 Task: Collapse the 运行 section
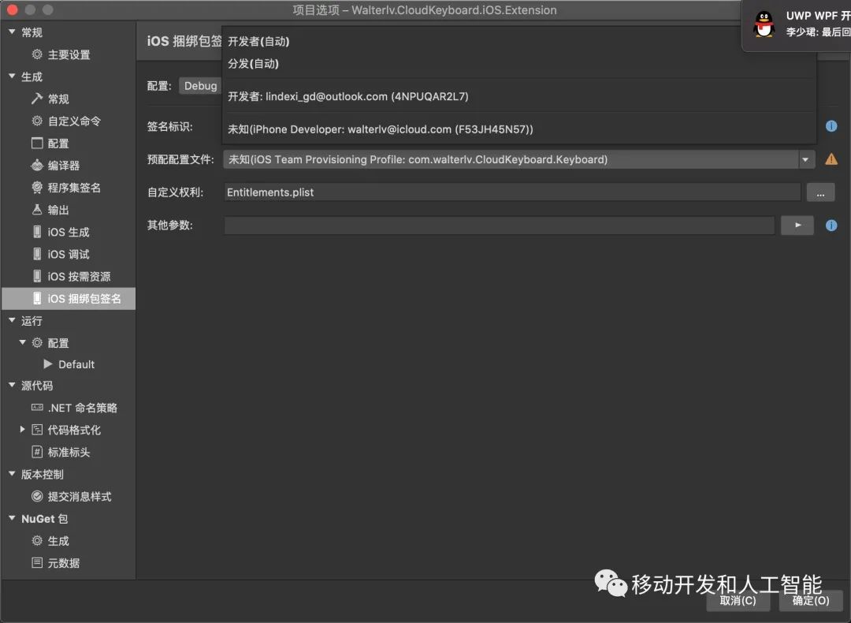click(12, 320)
